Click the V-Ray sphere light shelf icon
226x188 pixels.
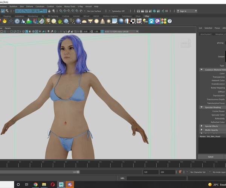96,21
